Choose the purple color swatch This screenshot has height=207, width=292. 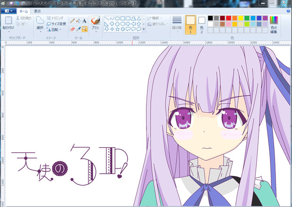click(265, 18)
